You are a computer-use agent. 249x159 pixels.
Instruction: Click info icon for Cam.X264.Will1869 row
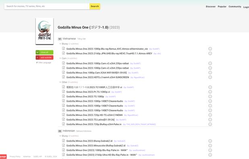(210, 73)
